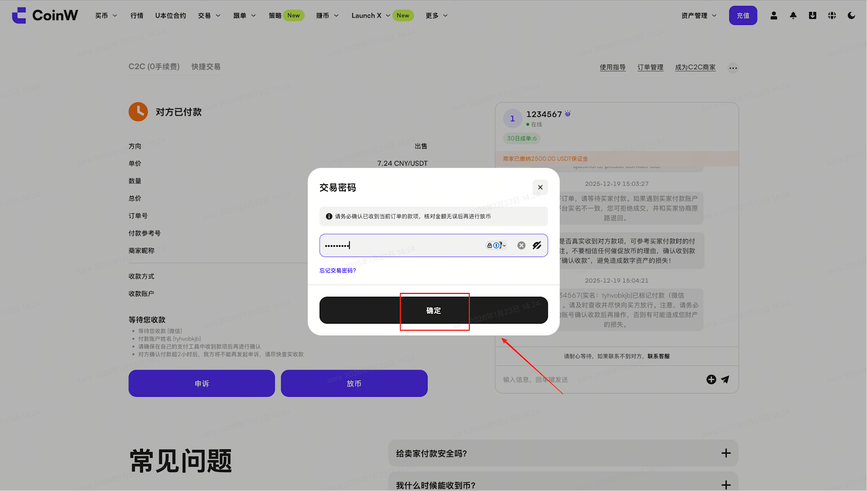Open the language globe icon
867x491 pixels.
tap(832, 16)
